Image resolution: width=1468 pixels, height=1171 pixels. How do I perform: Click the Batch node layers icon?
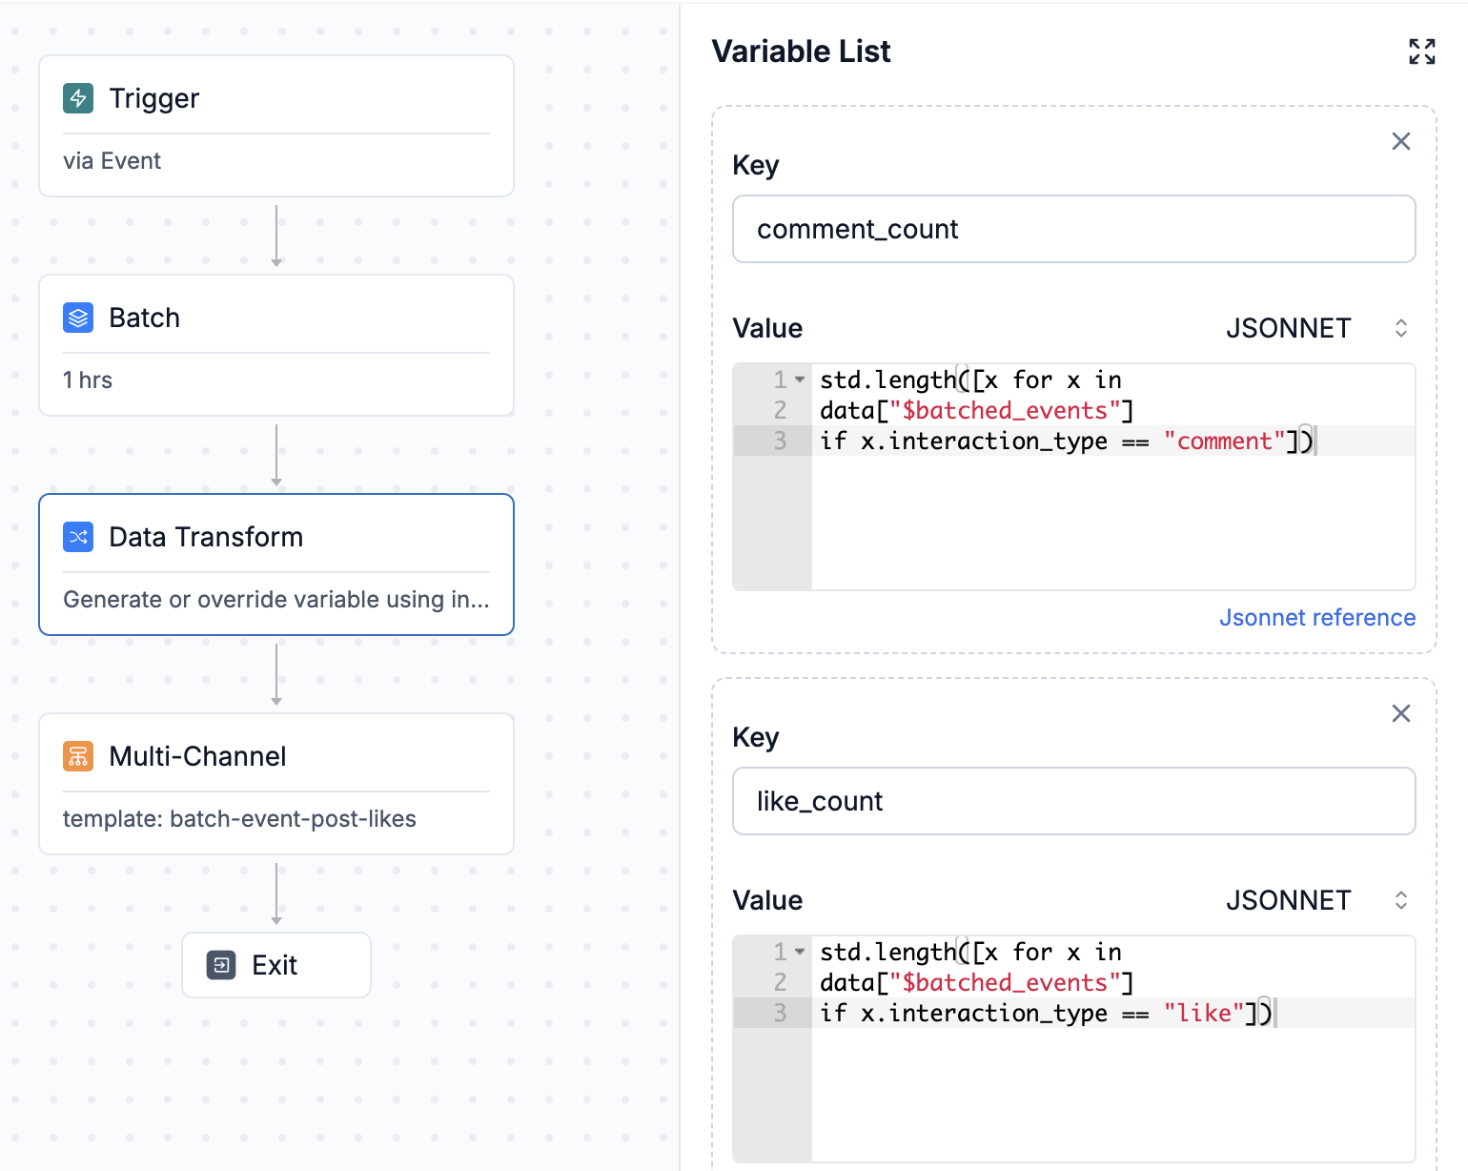pos(78,318)
